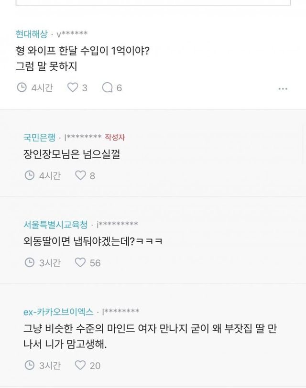Like the ex-카카오브이엑스 reply with 20 likes

[x=80, y=365]
